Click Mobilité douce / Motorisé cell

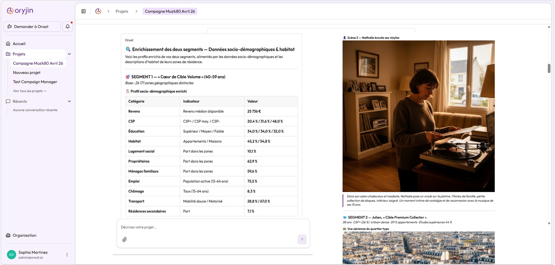pyautogui.click(x=212, y=201)
